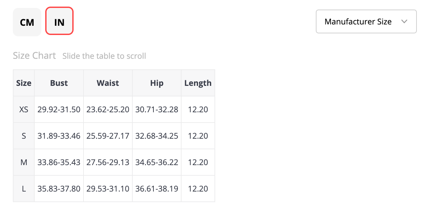Click the Size Chart heading text
The height and width of the screenshot is (212, 433).
coord(34,55)
